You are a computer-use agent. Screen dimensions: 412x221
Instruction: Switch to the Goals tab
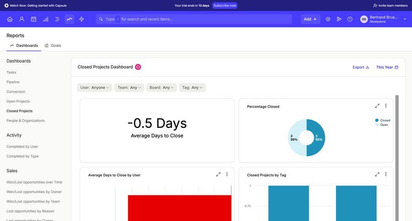tap(53, 46)
